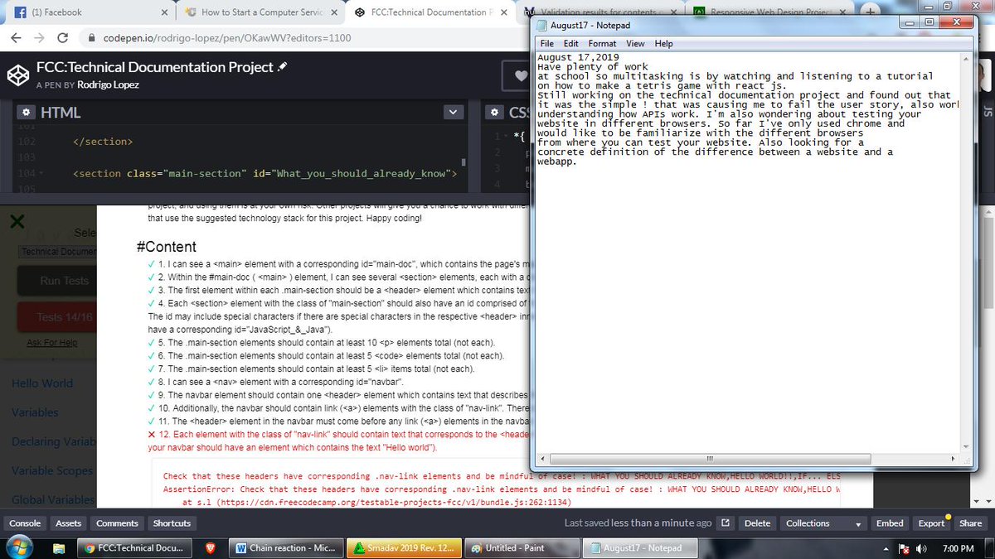Screen dimensions: 995x559
Task: Open HTML editor settings gear
Action: [27, 113]
